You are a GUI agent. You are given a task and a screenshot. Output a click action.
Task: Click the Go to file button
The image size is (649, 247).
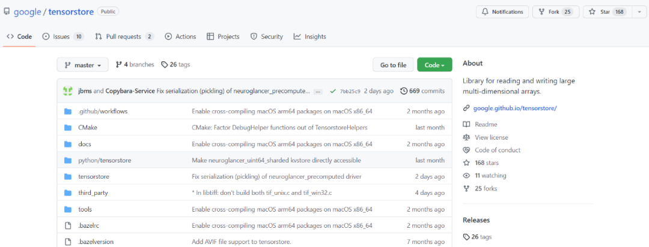pyautogui.click(x=393, y=65)
